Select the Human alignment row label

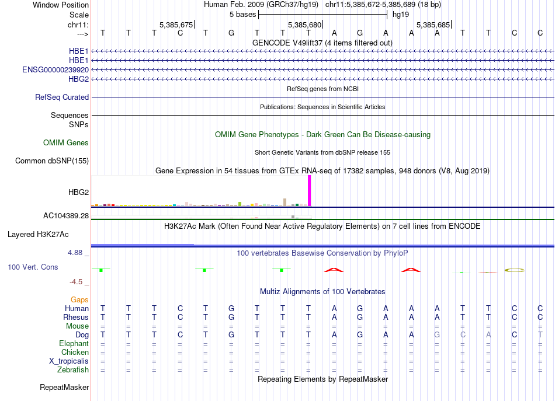coord(77,308)
